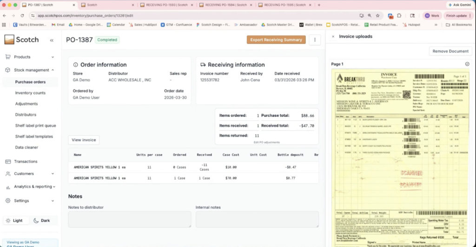Viewport: 476px width, 247px height.
Task: Click the Transactions card icon
Action: pyautogui.click(x=8, y=161)
